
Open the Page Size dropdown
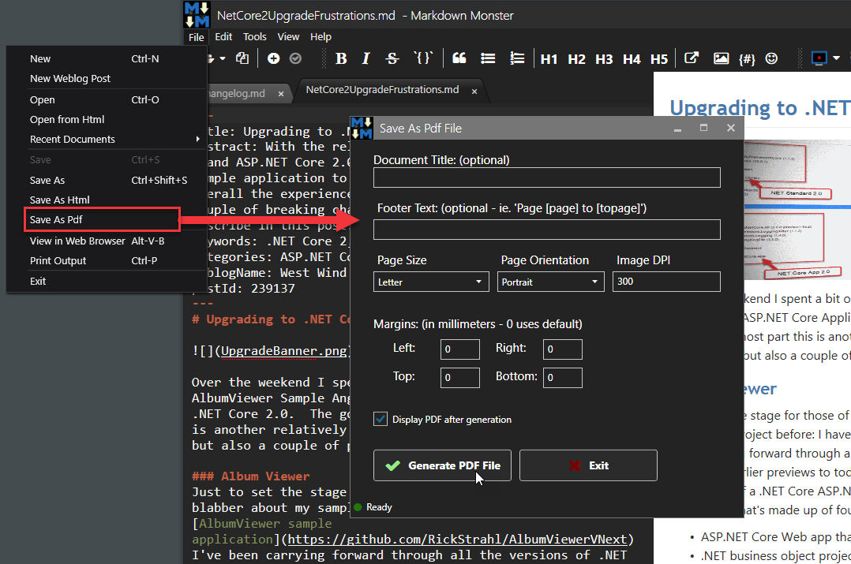click(431, 282)
